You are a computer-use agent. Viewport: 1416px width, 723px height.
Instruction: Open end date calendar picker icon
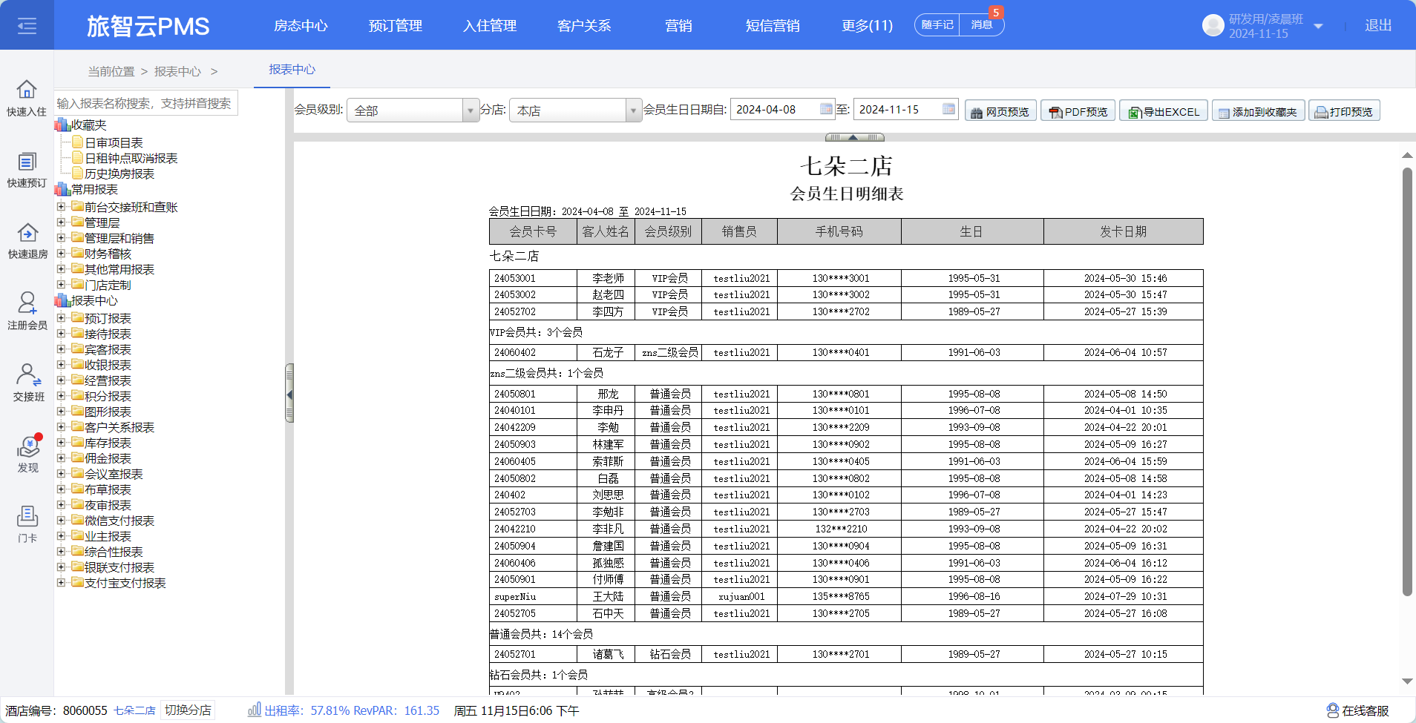(948, 109)
